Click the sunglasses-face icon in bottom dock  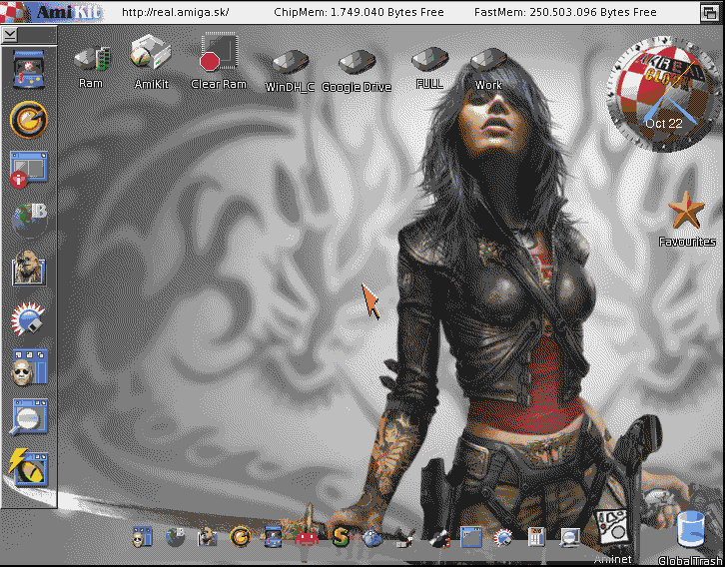(142, 537)
